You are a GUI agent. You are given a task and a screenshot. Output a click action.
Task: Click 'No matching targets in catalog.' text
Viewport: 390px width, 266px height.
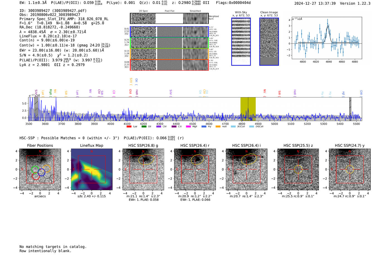coord(53,247)
